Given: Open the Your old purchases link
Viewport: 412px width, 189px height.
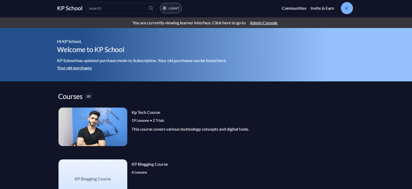Looking at the screenshot, I should [x=74, y=68].
